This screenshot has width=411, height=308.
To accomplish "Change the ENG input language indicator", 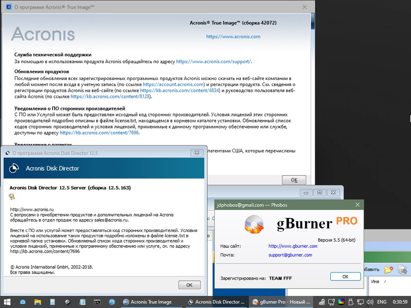I will (x=382, y=302).
